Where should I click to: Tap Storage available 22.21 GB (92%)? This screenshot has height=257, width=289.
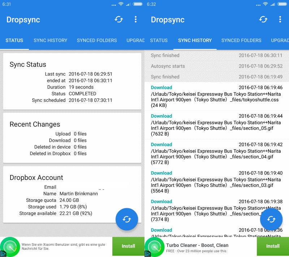tap(76, 213)
